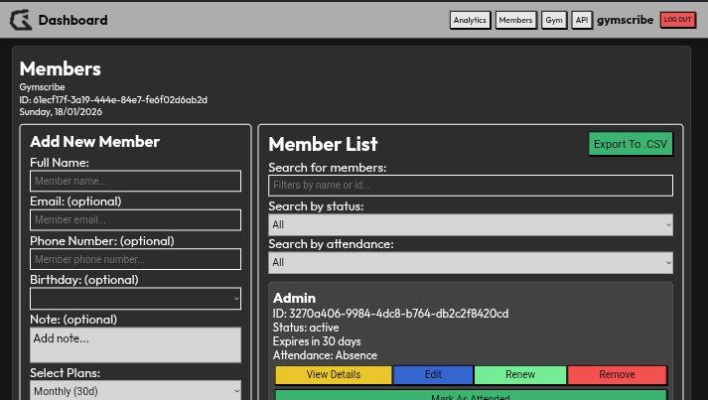The width and height of the screenshot is (708, 400).
Task: Click the Admin member ID text
Action: coord(390,314)
